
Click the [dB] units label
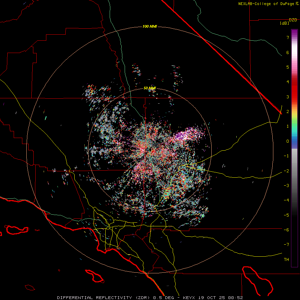click(x=284, y=23)
